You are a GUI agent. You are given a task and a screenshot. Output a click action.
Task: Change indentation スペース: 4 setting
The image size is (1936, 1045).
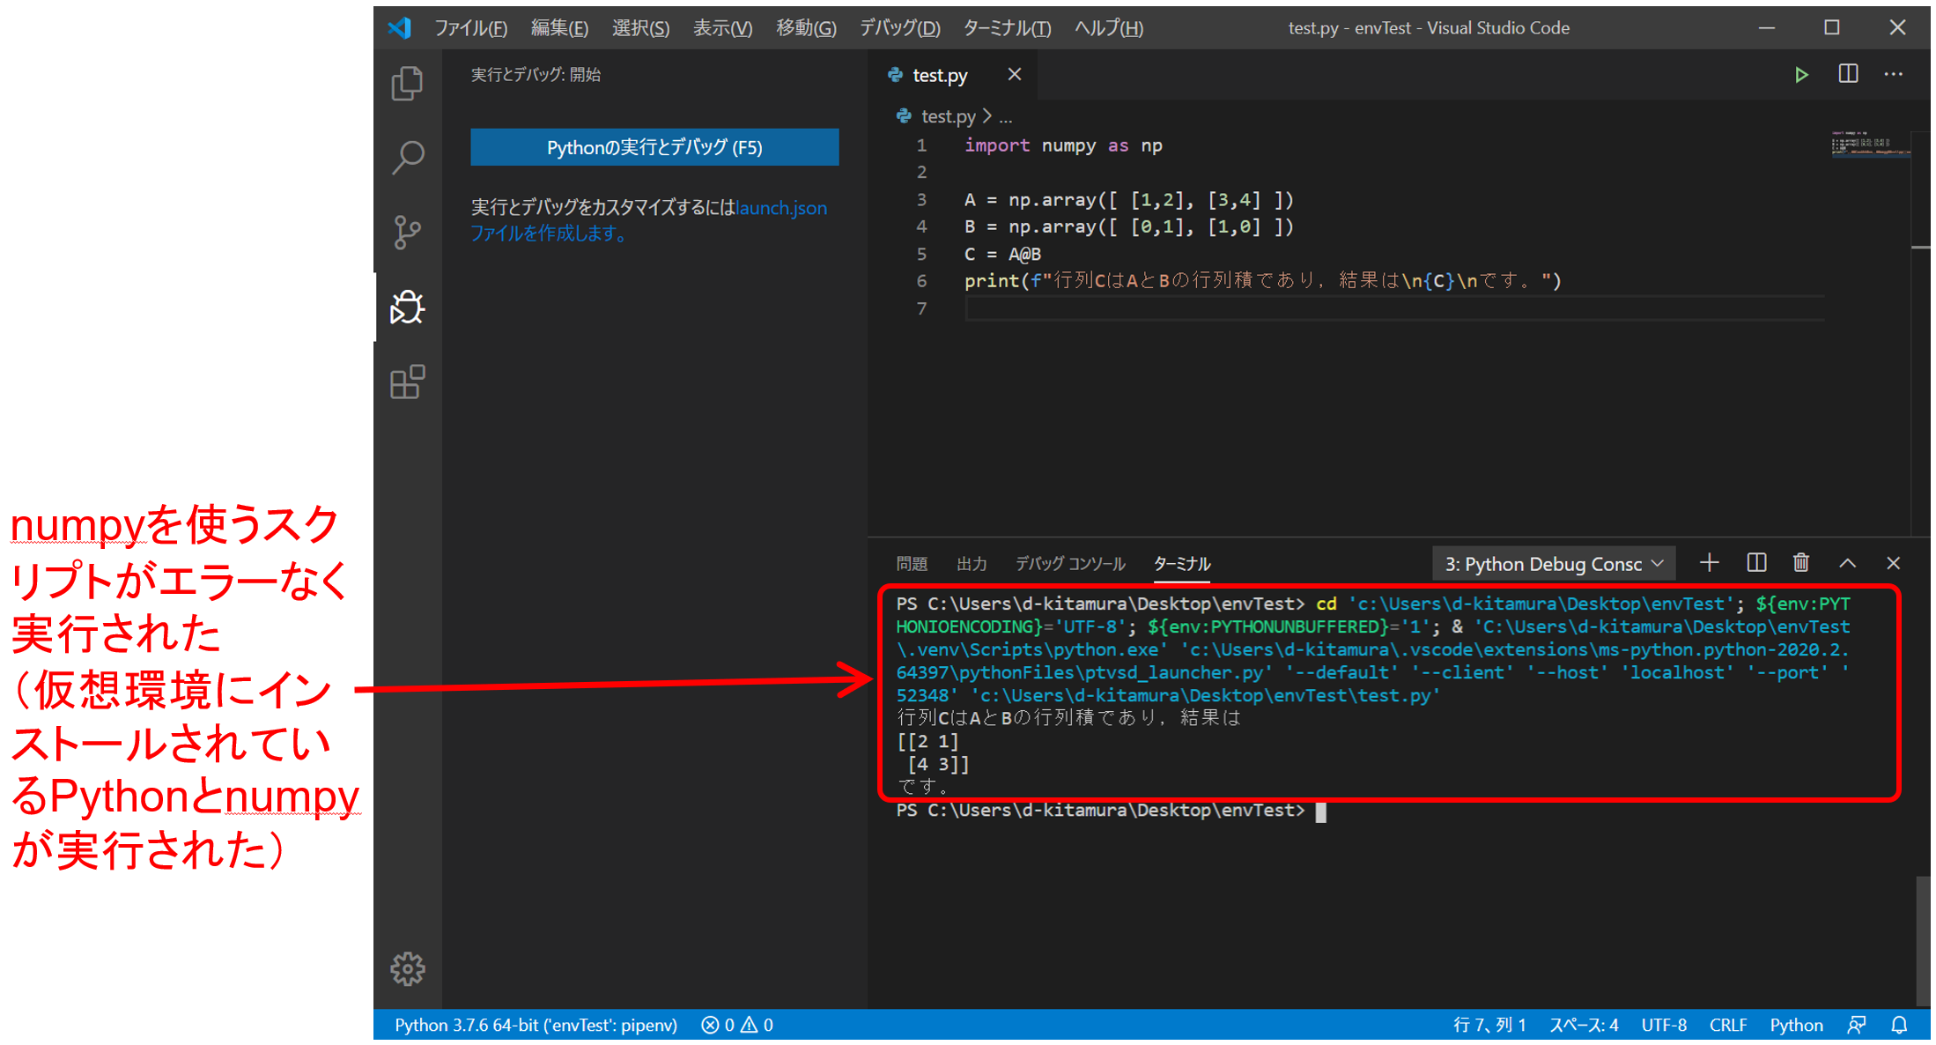pyautogui.click(x=1584, y=1025)
